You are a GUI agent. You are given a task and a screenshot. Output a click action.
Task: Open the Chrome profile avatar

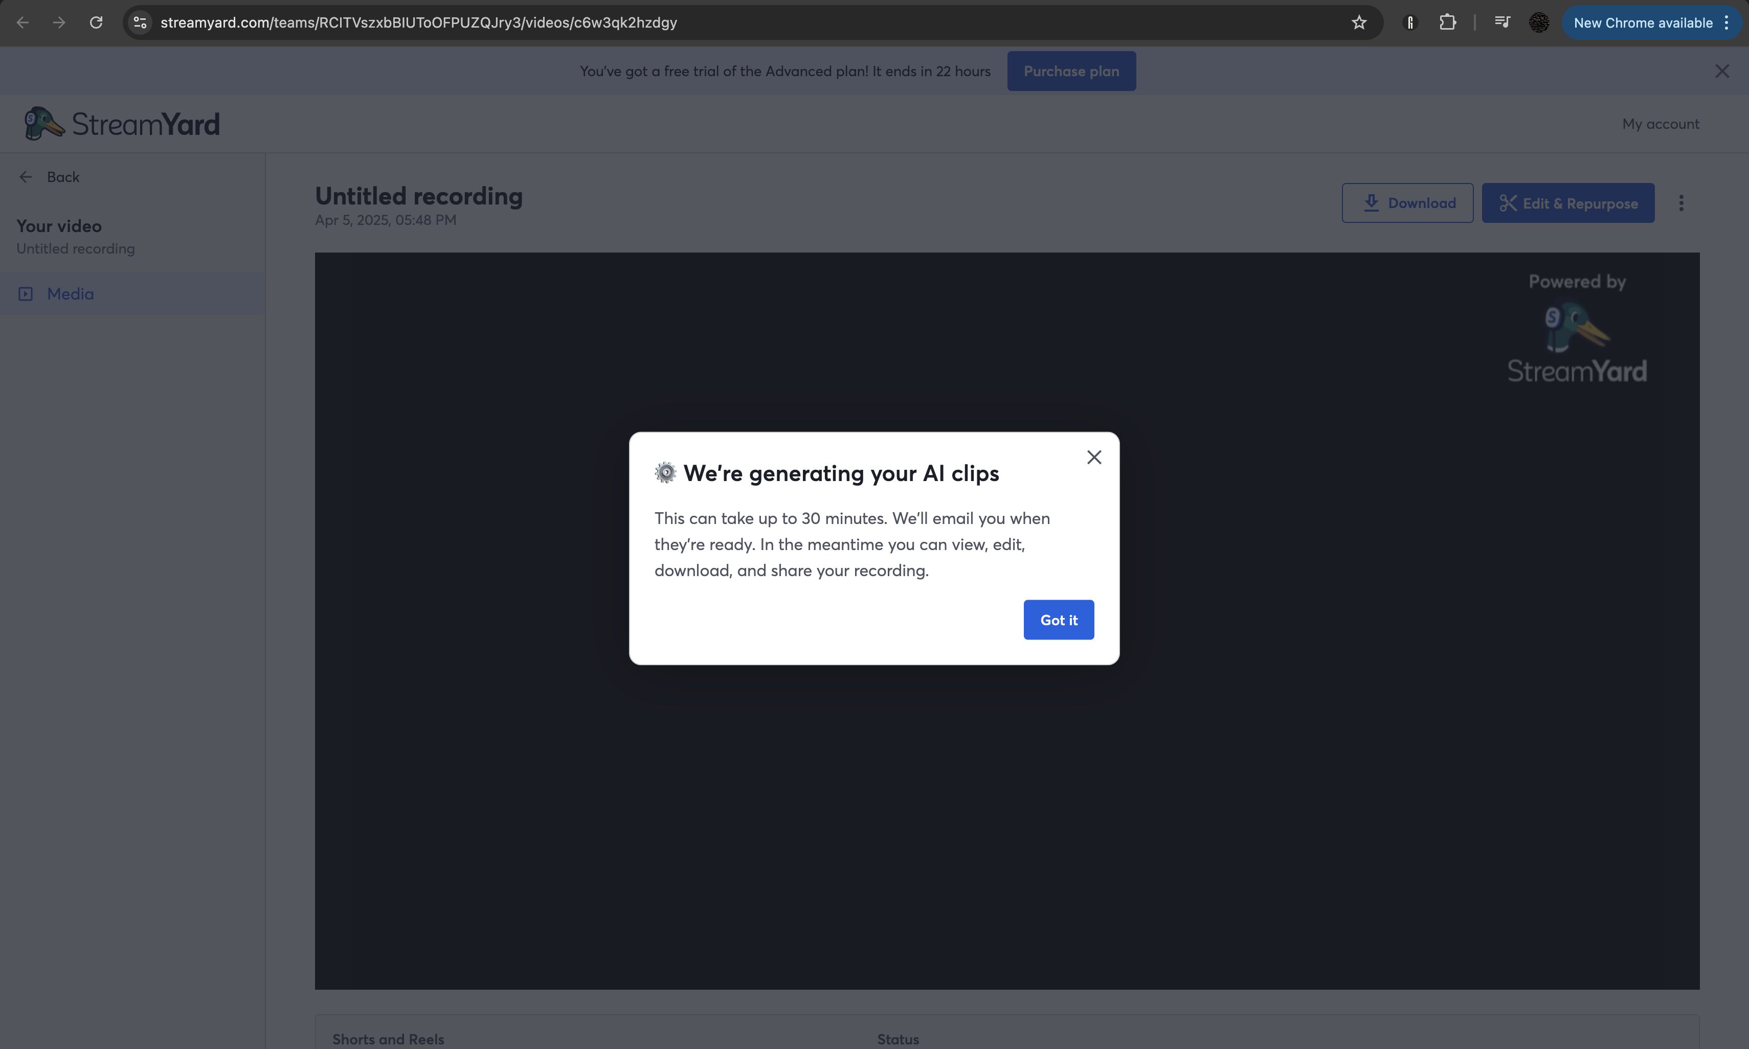coord(1539,22)
